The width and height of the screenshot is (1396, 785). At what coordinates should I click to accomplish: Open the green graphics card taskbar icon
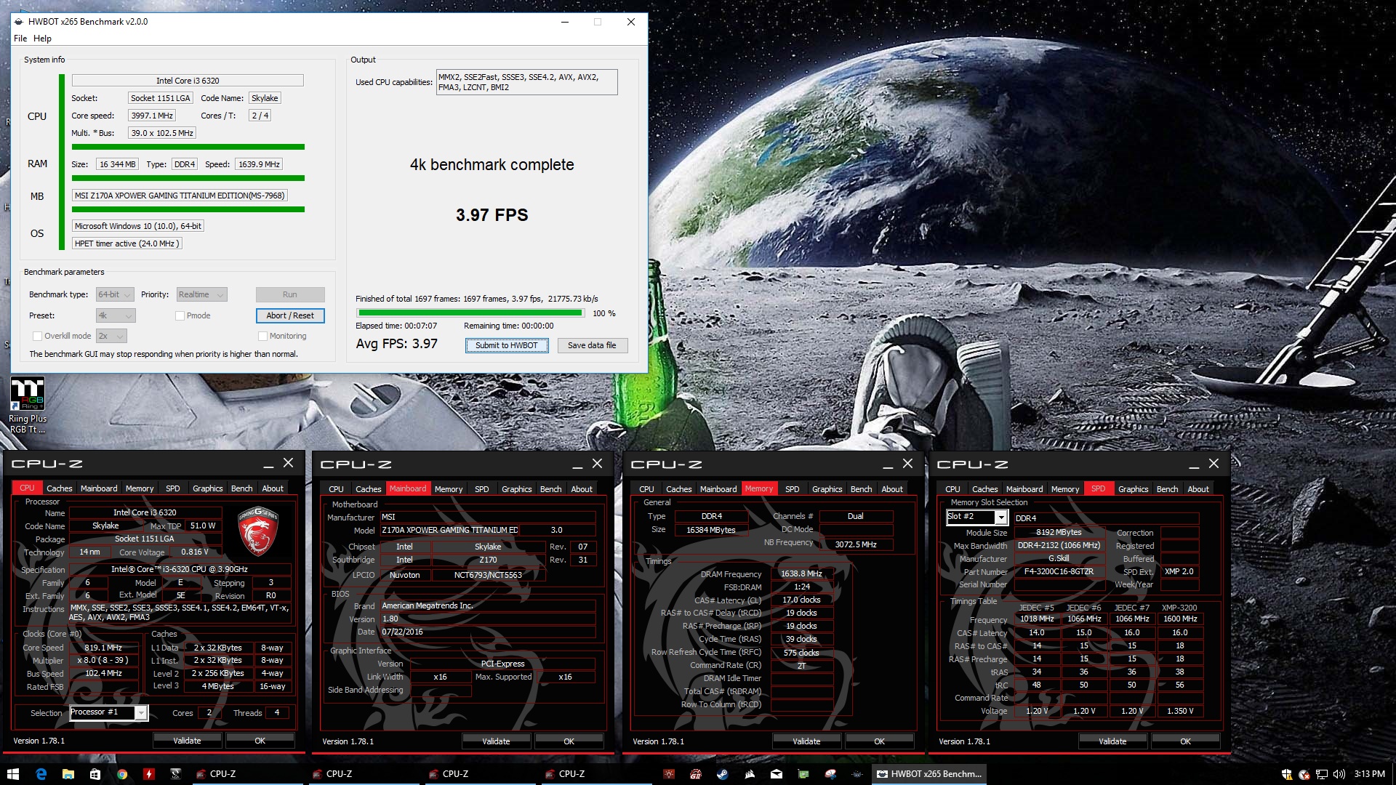[803, 774]
